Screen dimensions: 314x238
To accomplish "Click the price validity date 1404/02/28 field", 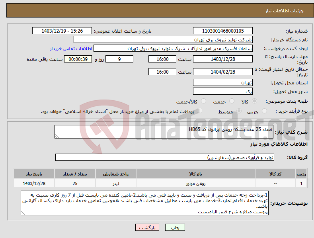I will pyautogui.click(x=223, y=72).
